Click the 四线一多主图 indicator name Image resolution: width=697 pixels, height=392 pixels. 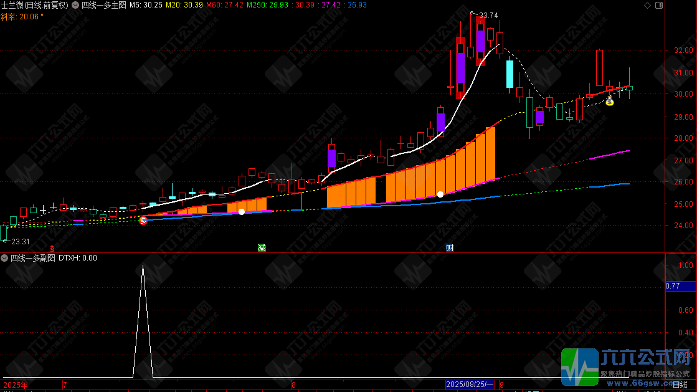pos(104,6)
